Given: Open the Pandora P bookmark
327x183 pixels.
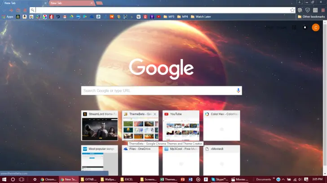Looking at the screenshot, I should (x=98, y=17).
